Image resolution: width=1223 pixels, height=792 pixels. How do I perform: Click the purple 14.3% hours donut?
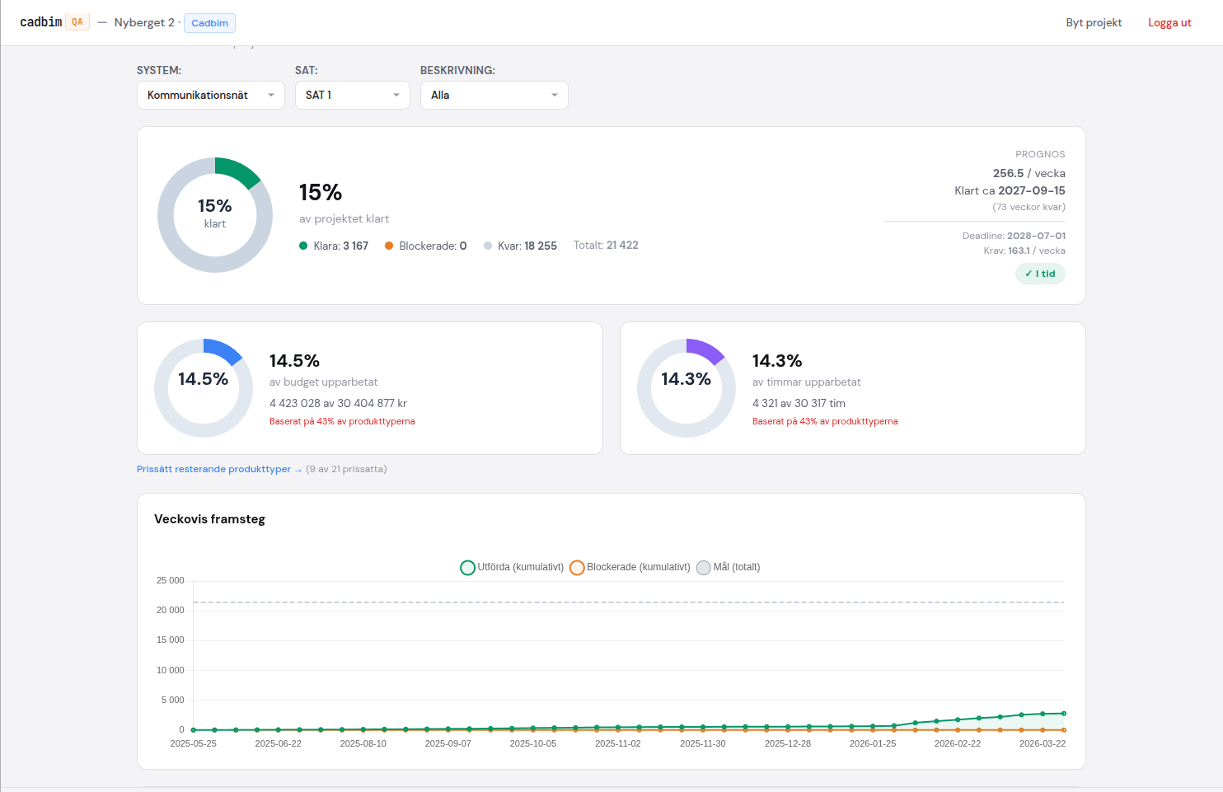(x=686, y=387)
